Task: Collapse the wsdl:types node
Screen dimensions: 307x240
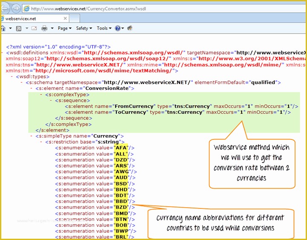Action: 12,77
